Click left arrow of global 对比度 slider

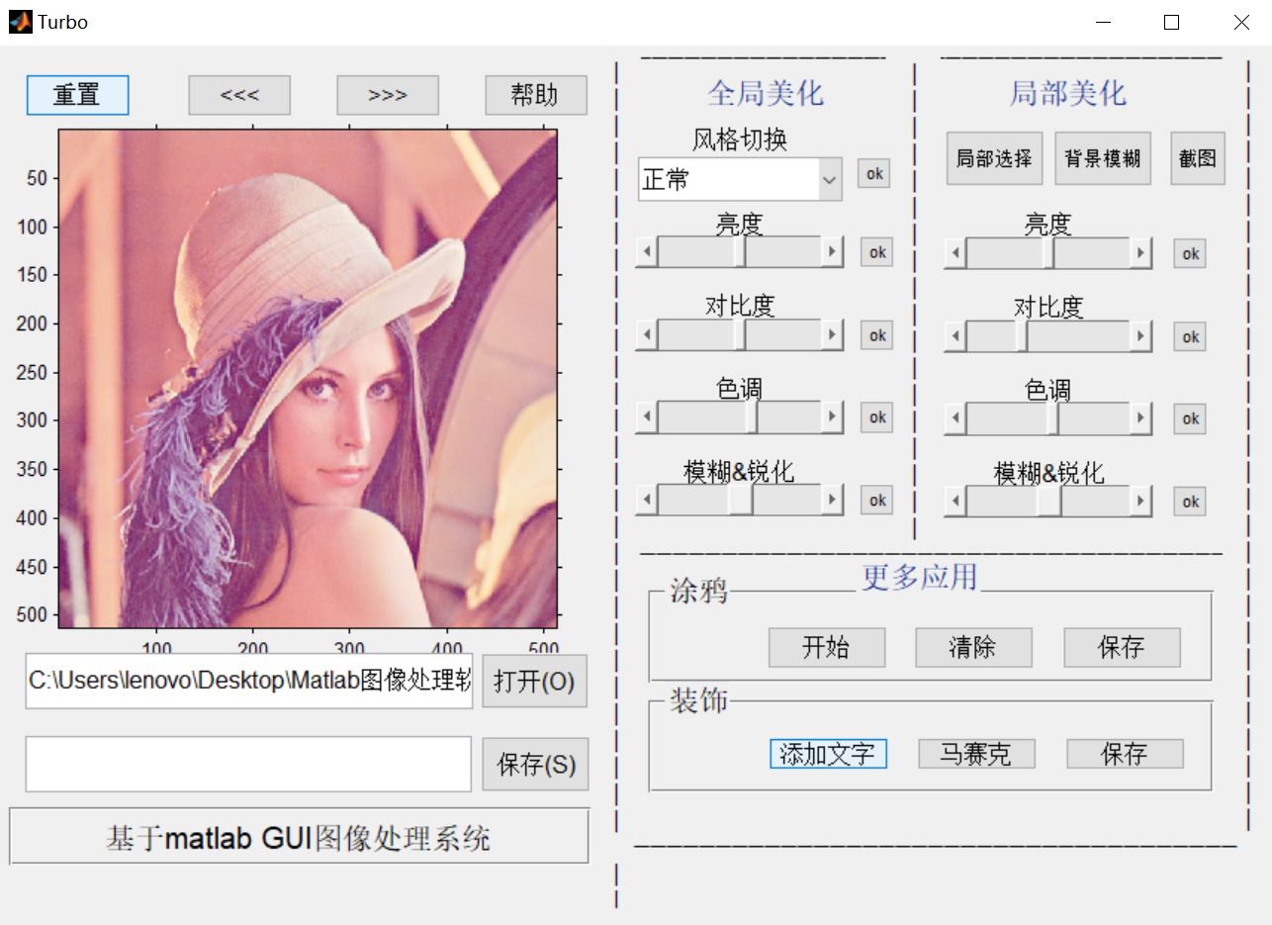(647, 334)
